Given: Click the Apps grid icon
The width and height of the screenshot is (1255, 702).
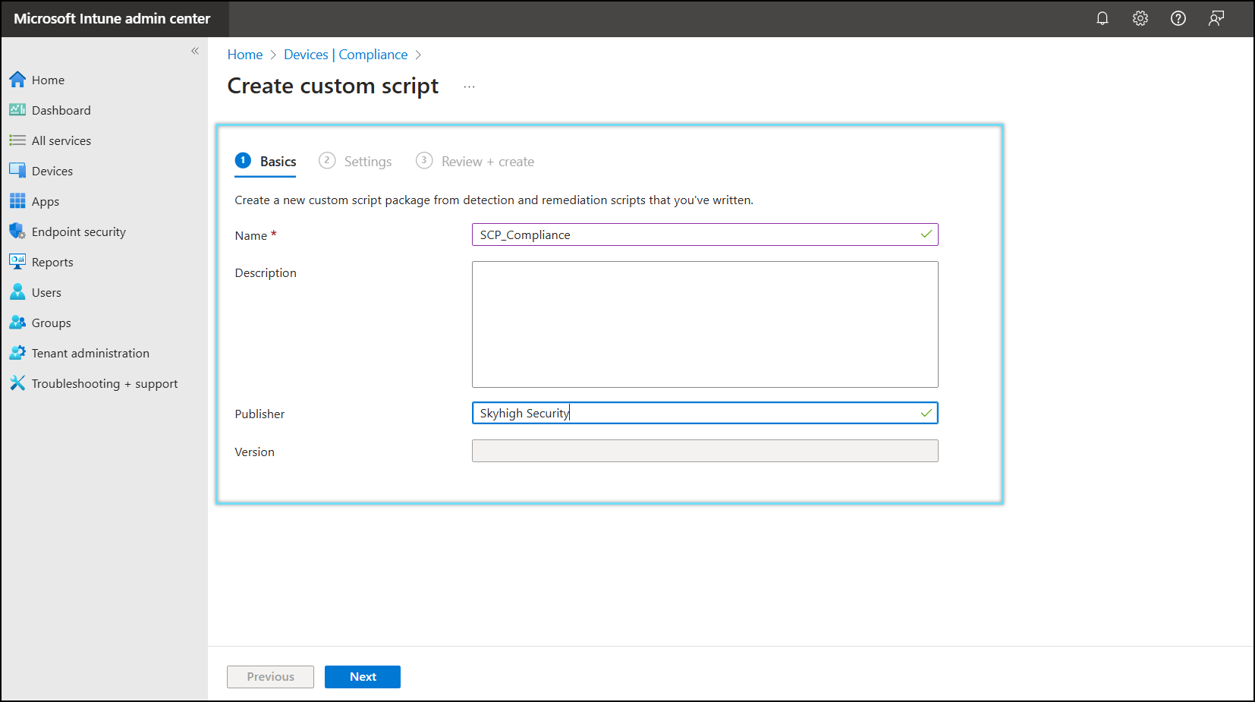Looking at the screenshot, I should 17,201.
